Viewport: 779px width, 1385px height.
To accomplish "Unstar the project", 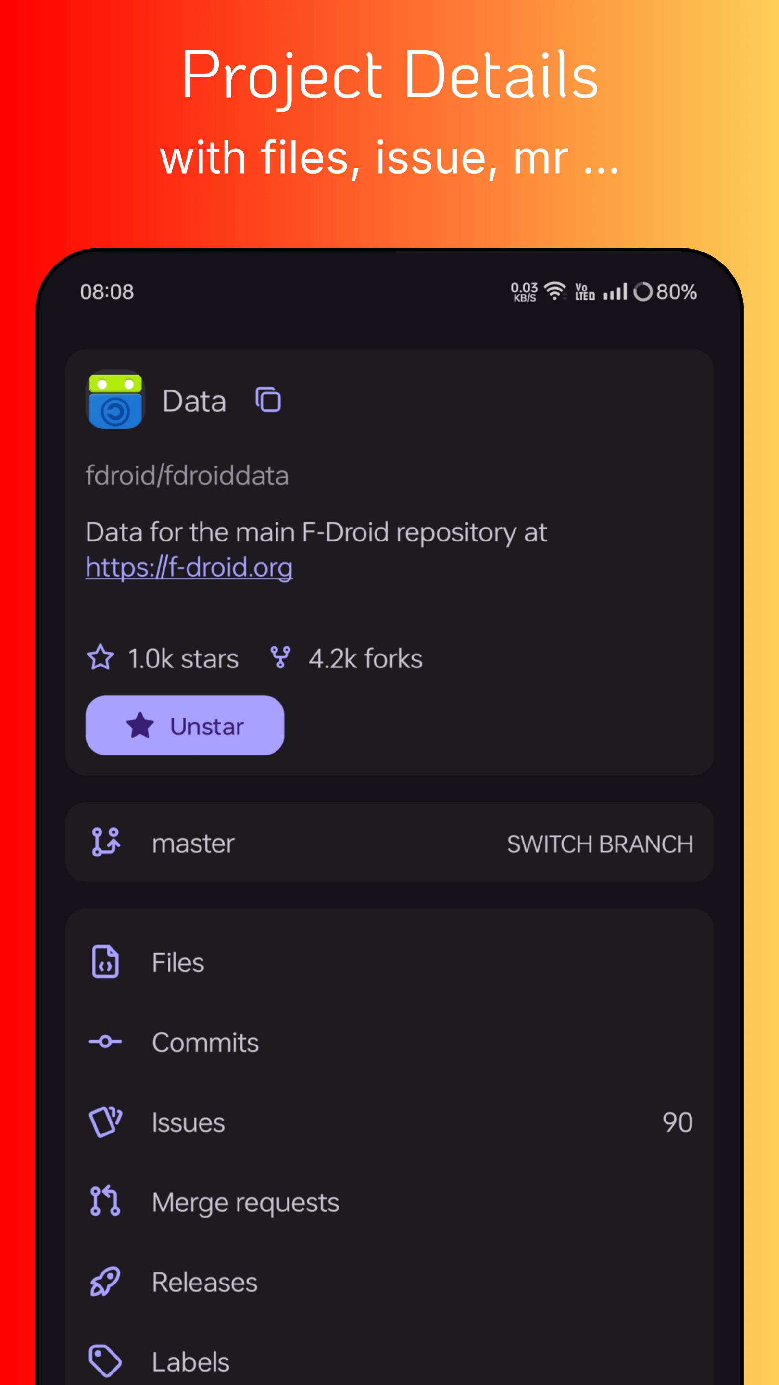I will tap(185, 725).
